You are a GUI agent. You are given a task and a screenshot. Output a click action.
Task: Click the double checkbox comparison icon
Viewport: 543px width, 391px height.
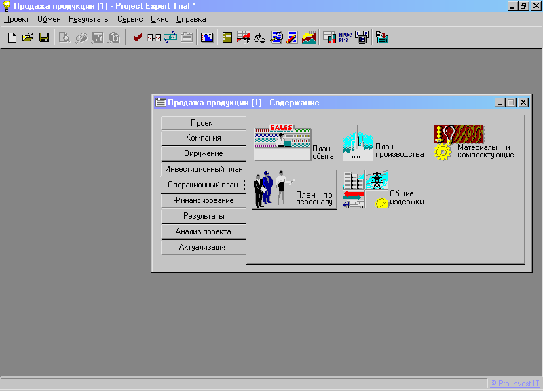(154, 37)
